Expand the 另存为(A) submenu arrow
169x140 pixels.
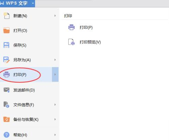point(55,60)
